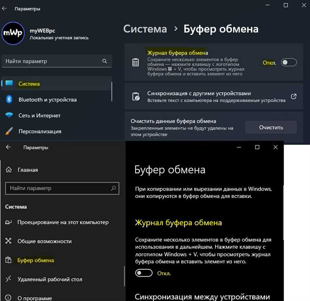This screenshot has height=301, width=310.
Task: Click the Система monitor icon in the top sidebar
Action: (x=9, y=83)
